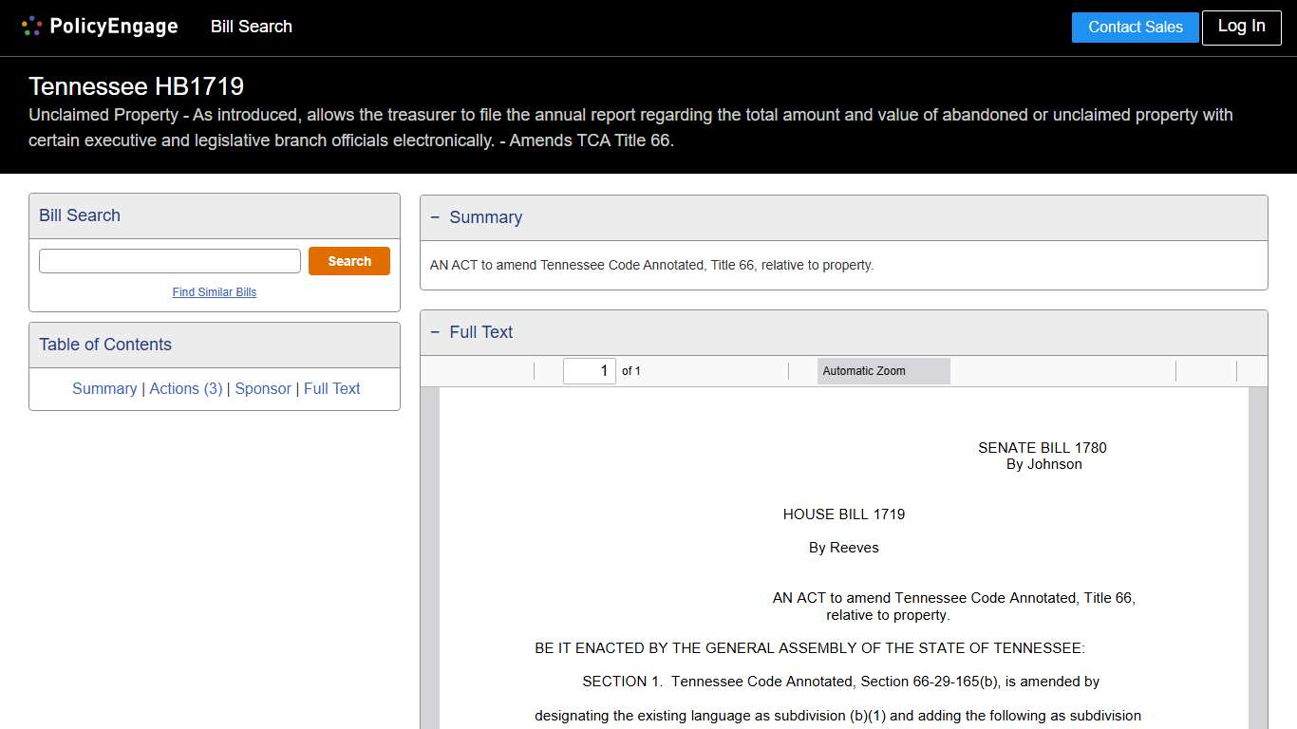Screen dimensions: 1297x729
Task: Collapse the Summary panel
Action: click(436, 217)
